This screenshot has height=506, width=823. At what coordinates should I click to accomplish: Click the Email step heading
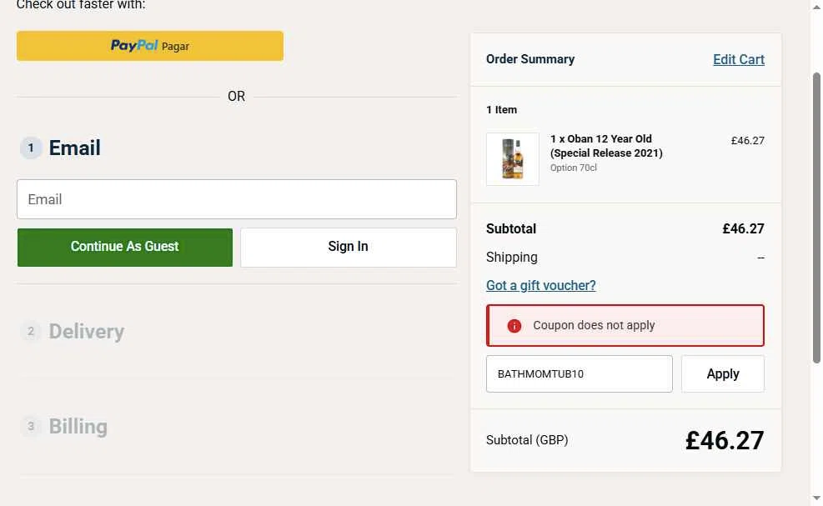[x=74, y=148]
